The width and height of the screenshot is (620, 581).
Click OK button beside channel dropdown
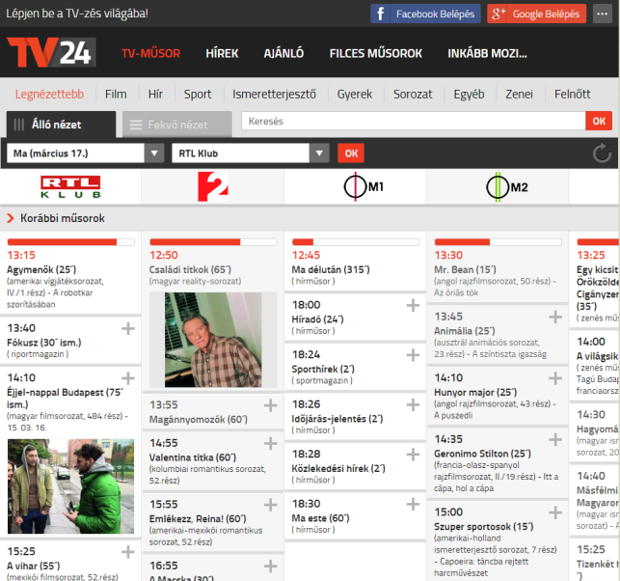click(351, 153)
